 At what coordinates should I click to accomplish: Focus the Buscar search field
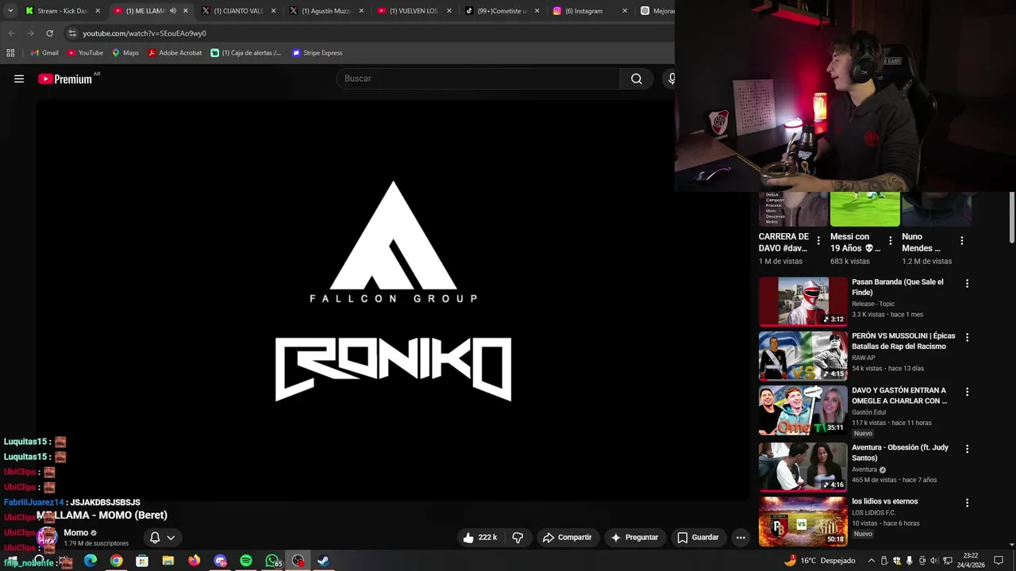[479, 79]
